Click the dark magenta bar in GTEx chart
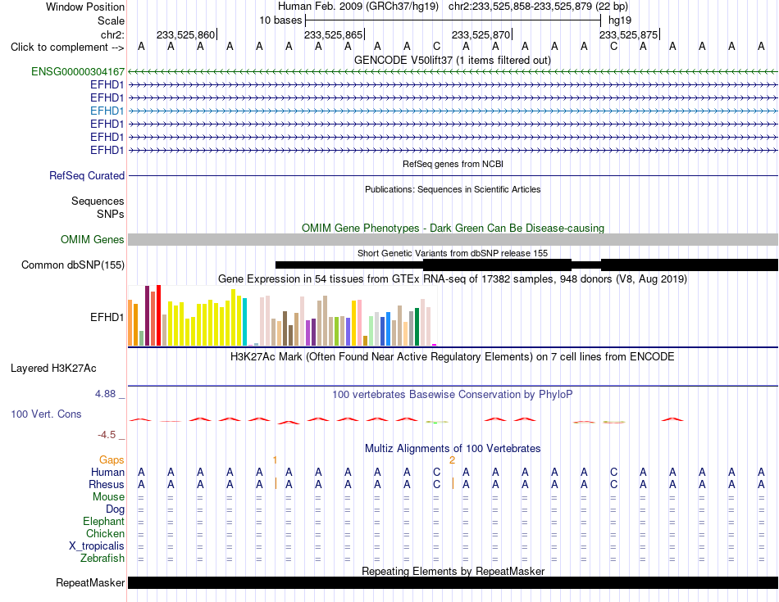Viewport: 779px width, 602px height. (x=147, y=315)
